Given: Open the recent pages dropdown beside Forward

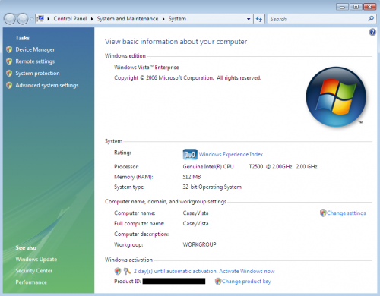Looking at the screenshot, I should pos(31,19).
